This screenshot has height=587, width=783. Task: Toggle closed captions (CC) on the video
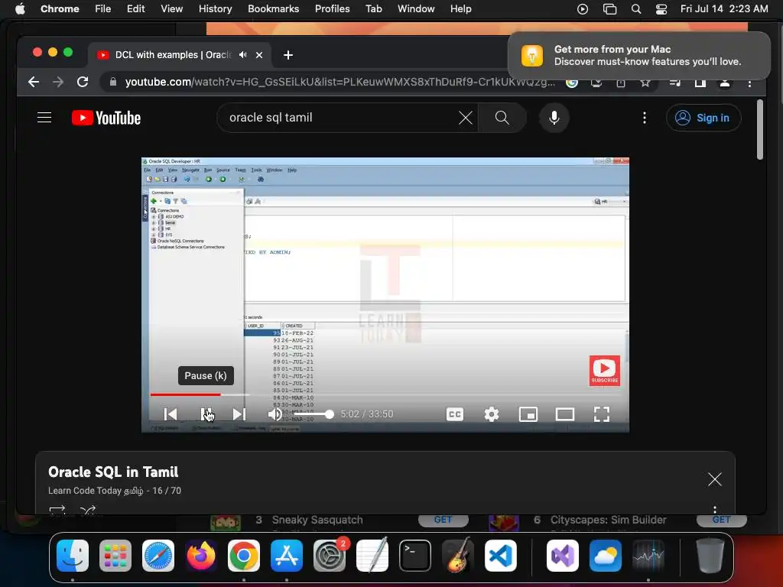pos(455,413)
